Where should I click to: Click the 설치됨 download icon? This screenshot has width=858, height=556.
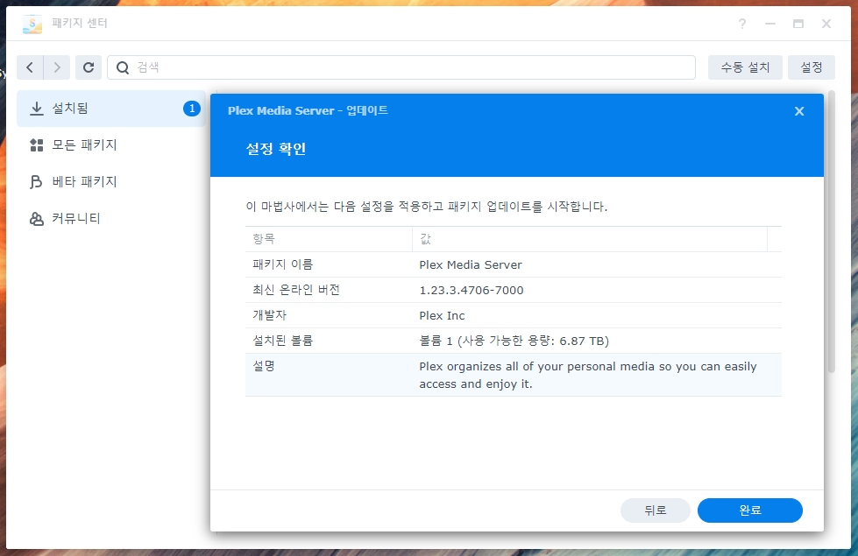point(37,109)
